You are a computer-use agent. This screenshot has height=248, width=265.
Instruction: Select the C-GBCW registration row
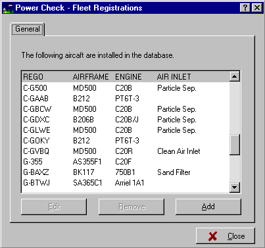[126, 109]
